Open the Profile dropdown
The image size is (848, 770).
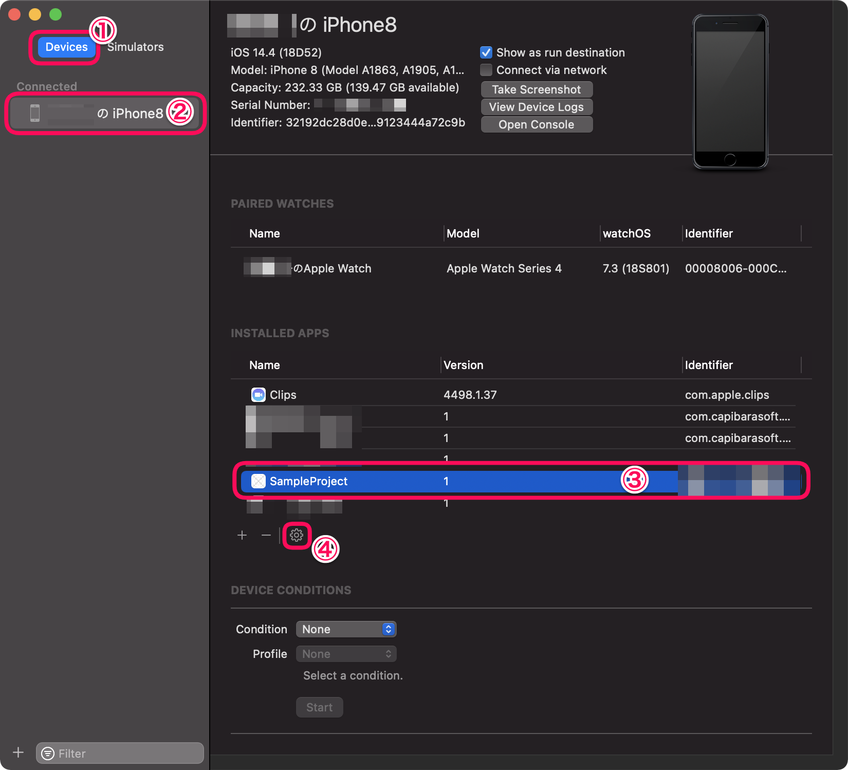(x=346, y=654)
